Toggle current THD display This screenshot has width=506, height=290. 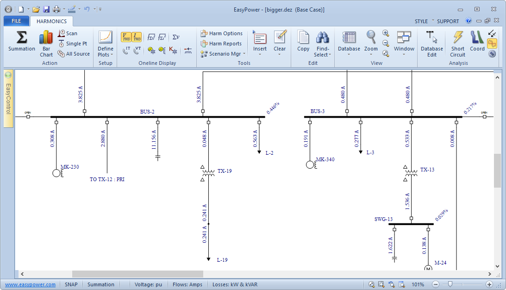click(137, 37)
